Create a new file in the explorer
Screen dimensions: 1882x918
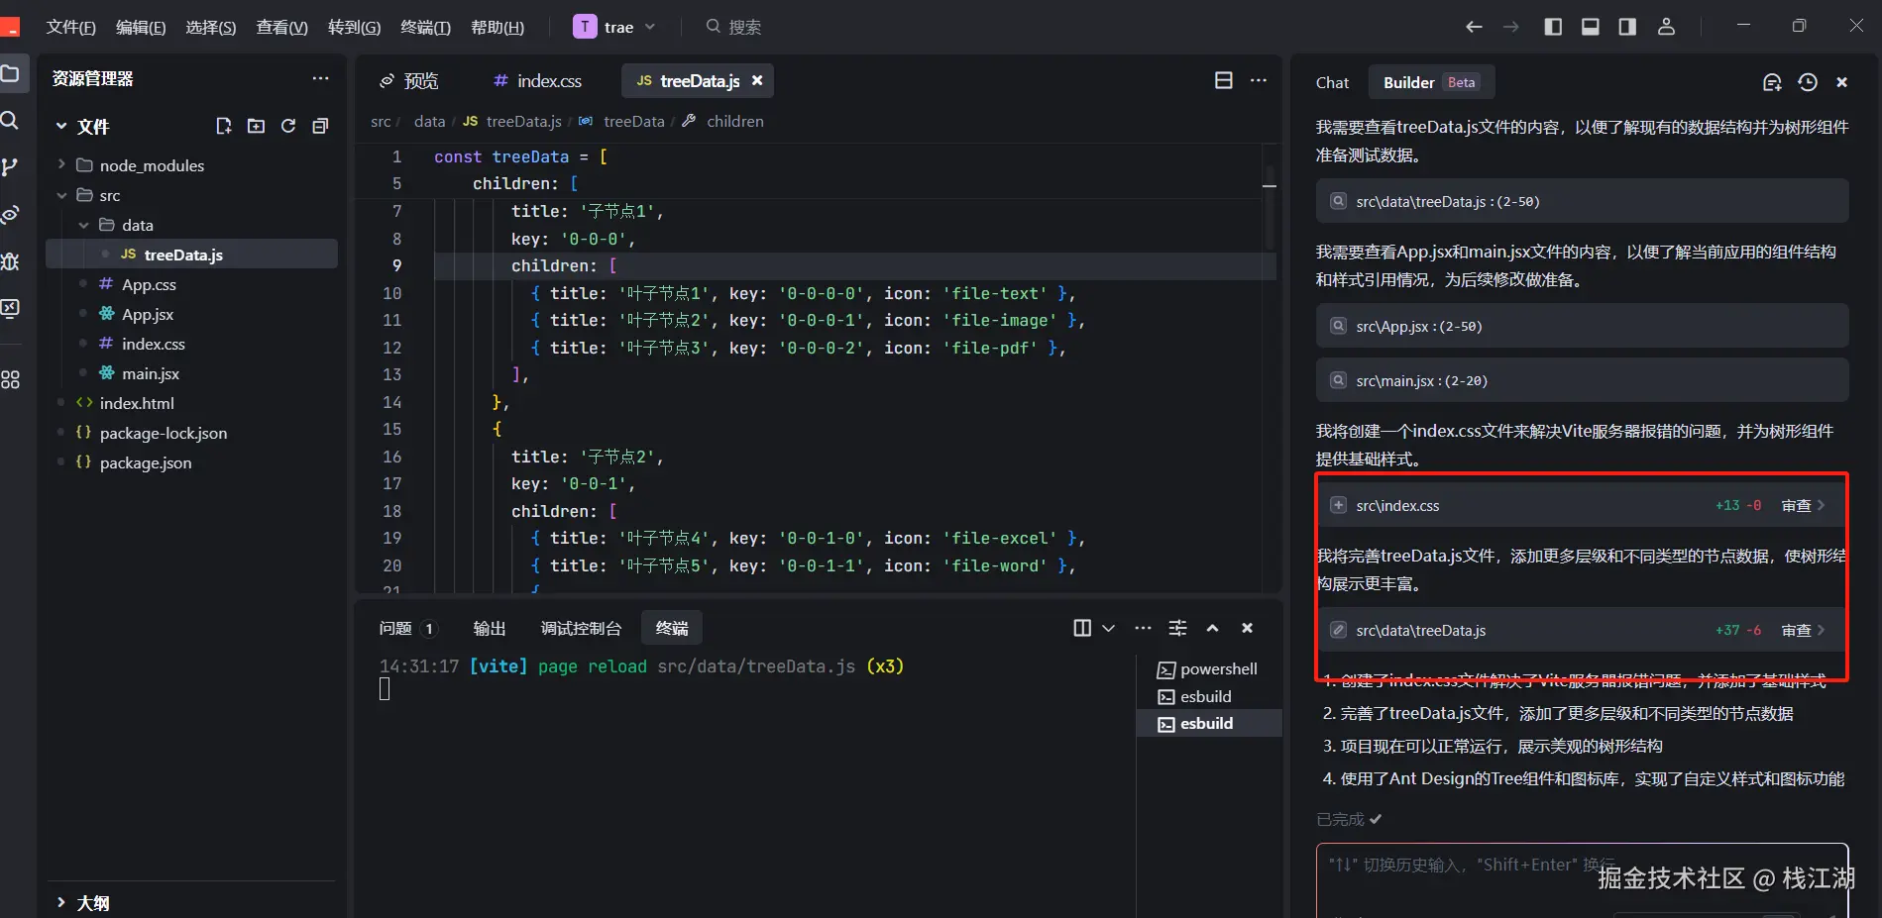pos(224,126)
